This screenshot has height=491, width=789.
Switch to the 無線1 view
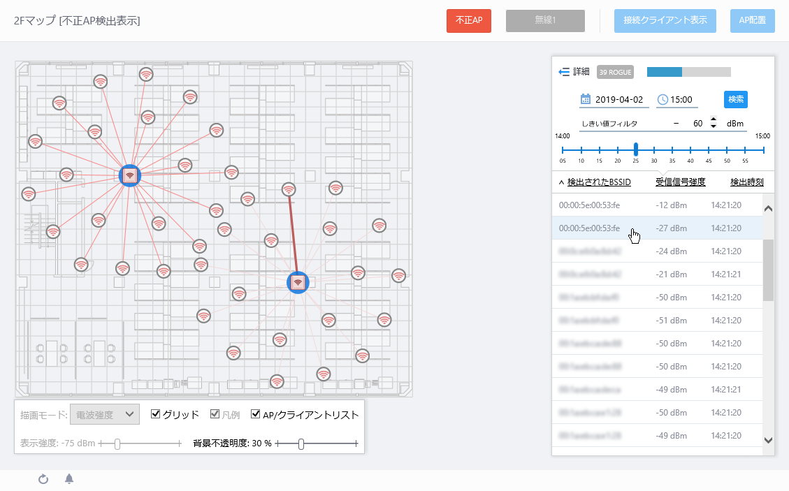545,21
